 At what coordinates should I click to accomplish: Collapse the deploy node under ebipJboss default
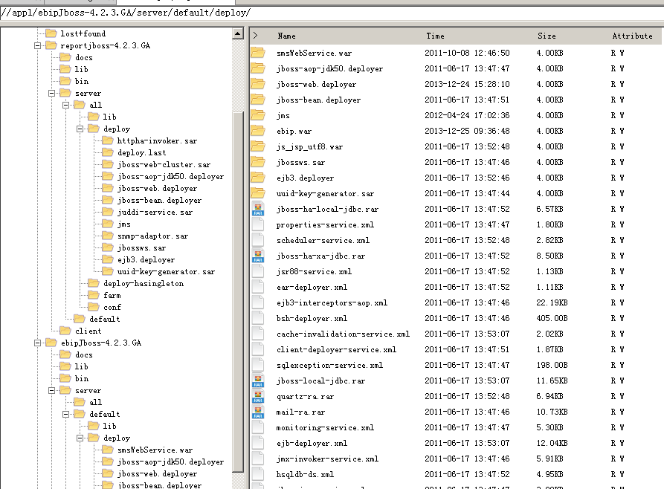pyautogui.click(x=80, y=438)
